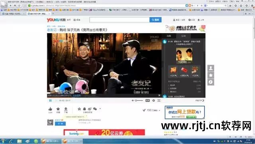Image resolution: width=255 pixels, height=144 pixels.
Task: Click the star icon on right sidebar
Action: tap(211, 75)
